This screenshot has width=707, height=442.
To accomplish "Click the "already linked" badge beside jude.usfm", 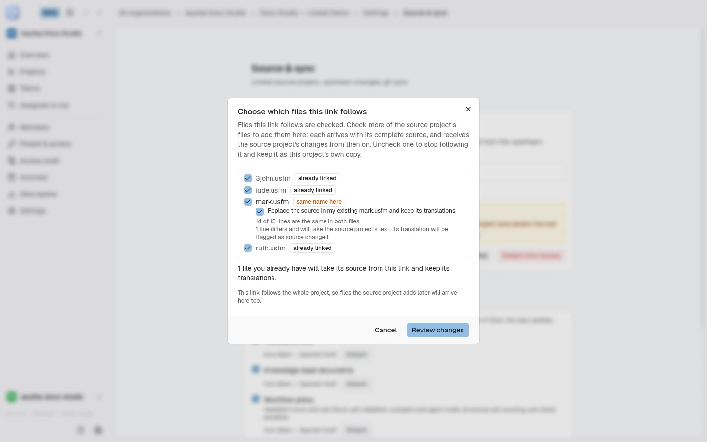I will [x=313, y=190].
